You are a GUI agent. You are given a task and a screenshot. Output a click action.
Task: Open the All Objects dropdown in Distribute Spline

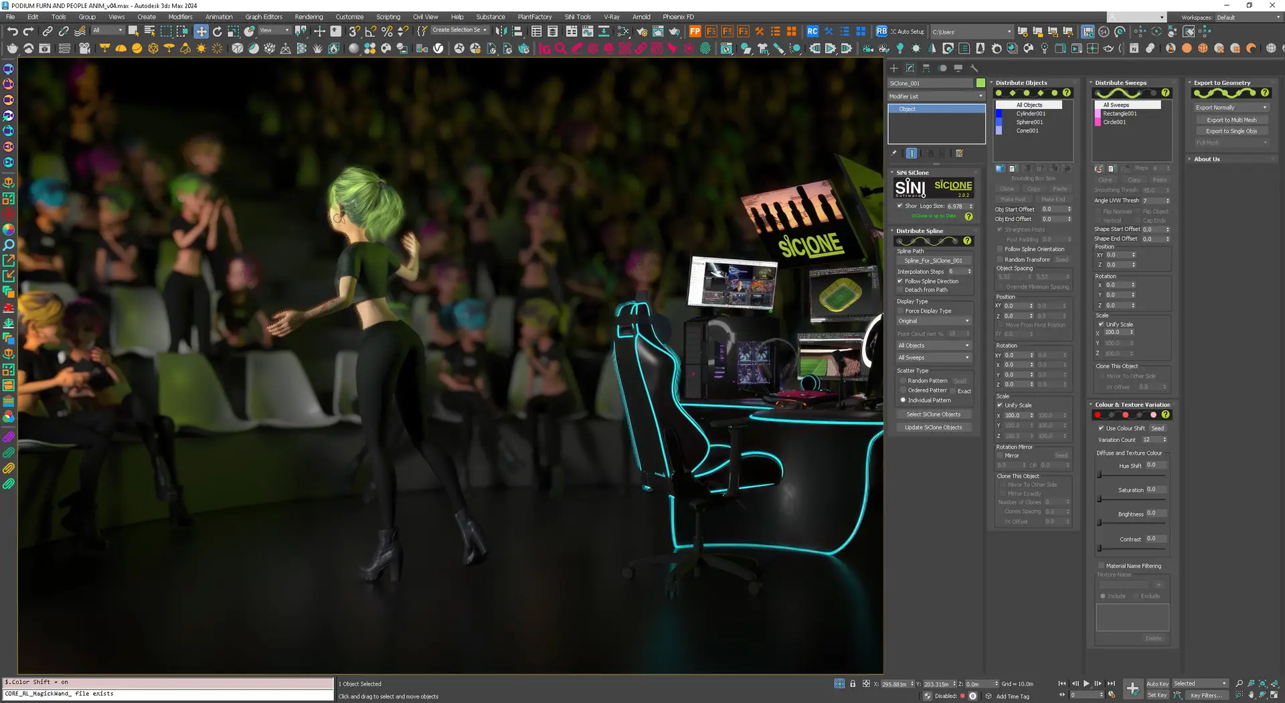[x=934, y=345]
